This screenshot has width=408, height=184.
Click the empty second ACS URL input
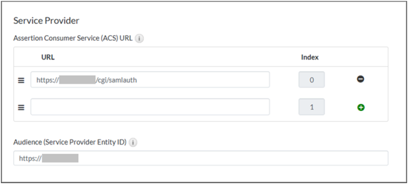click(x=150, y=107)
